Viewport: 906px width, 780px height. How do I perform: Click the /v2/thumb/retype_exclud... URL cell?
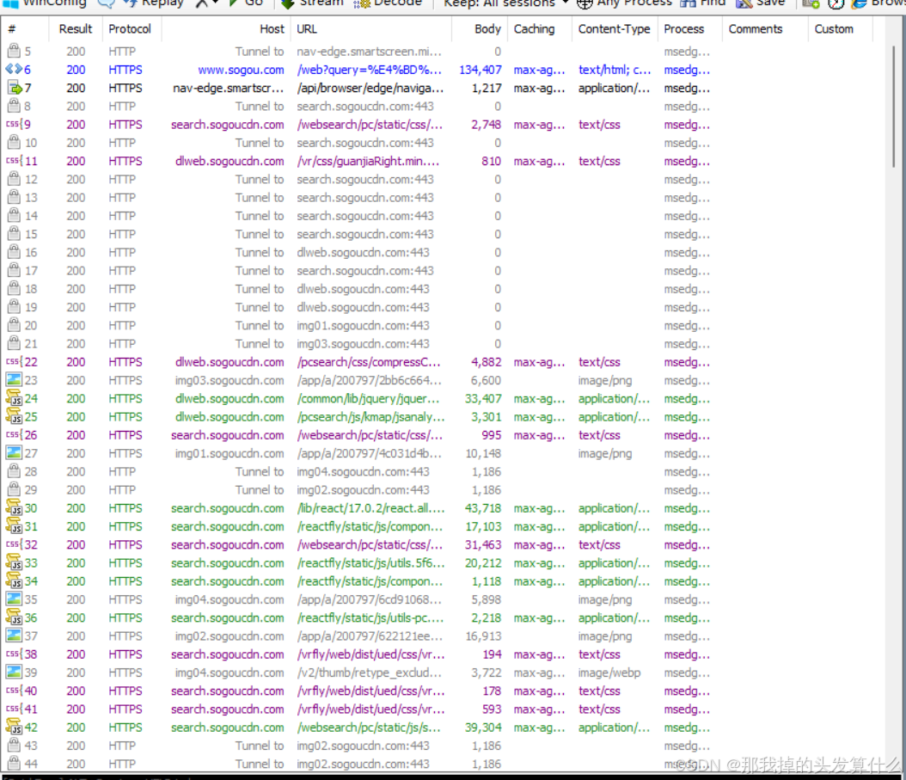tap(371, 673)
